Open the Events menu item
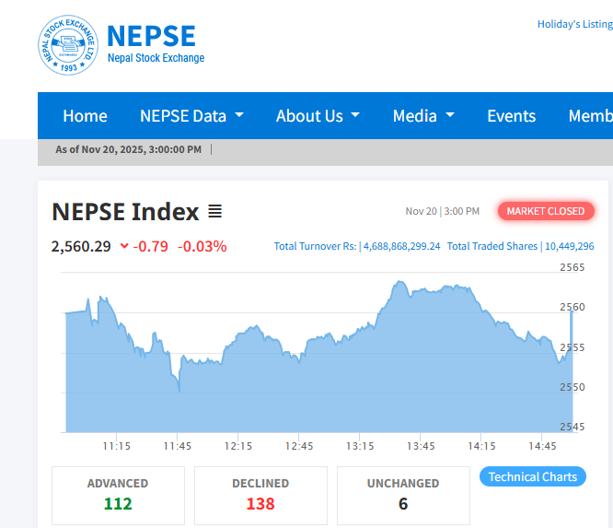The width and height of the screenshot is (613, 528). tap(511, 116)
